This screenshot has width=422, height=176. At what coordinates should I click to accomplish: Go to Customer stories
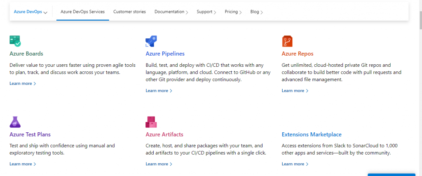(x=129, y=12)
